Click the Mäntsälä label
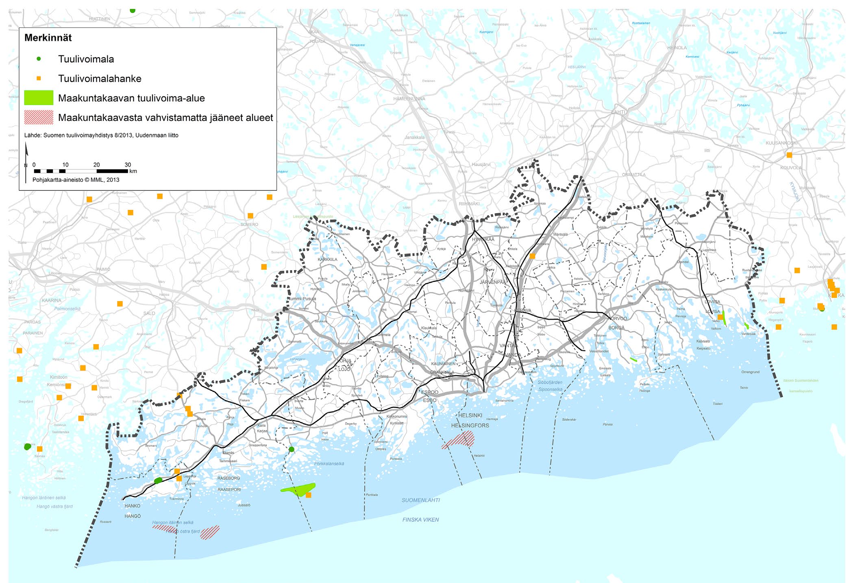853x583 pixels. pos(560,234)
